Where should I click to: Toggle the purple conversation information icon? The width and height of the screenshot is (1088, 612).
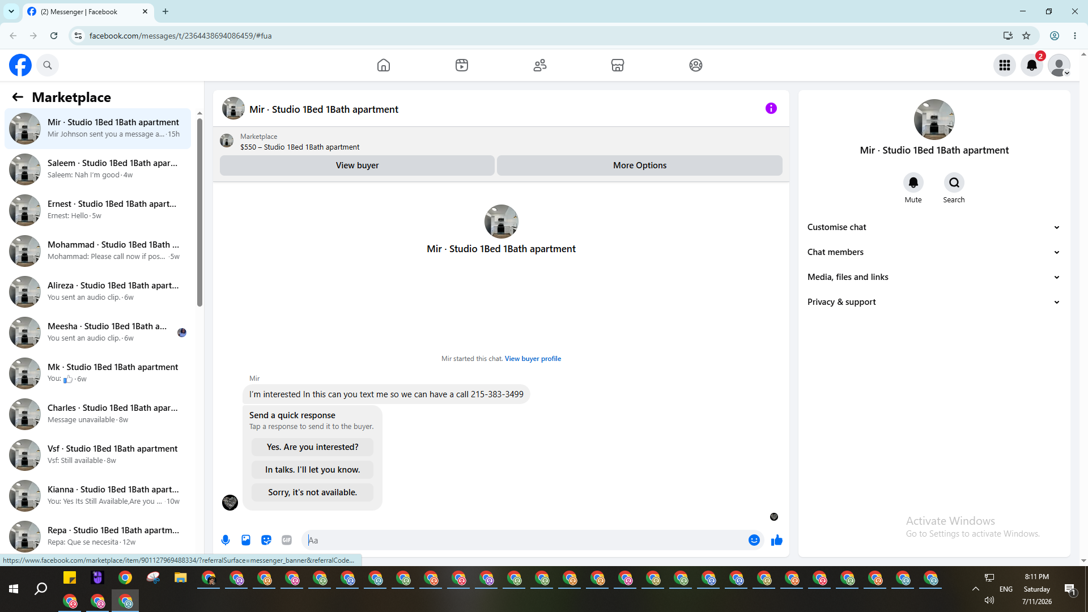coord(771,108)
